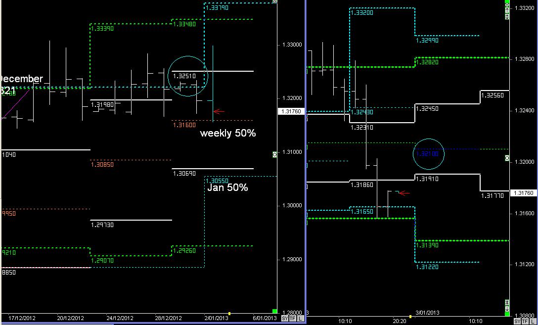Viewport: 538px width, 325px height.
Task: Click the 1.33480 green level label
Action: [184, 24]
